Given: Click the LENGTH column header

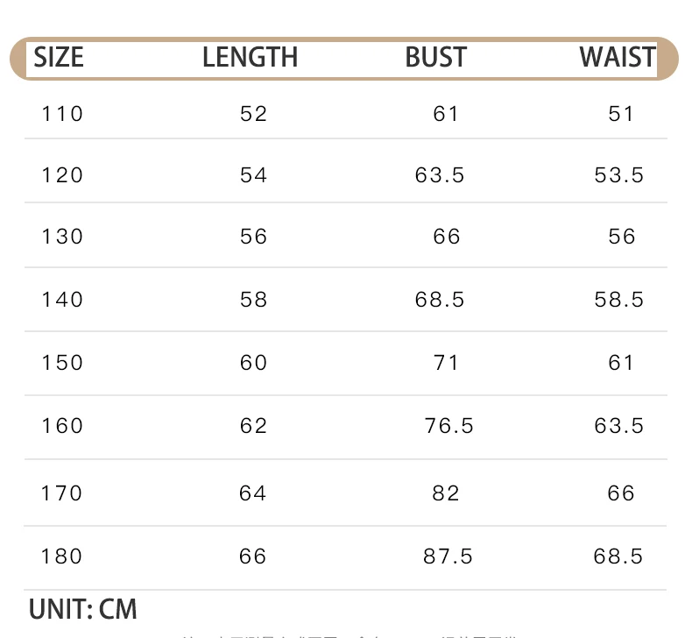Looking at the screenshot, I should point(251,57).
